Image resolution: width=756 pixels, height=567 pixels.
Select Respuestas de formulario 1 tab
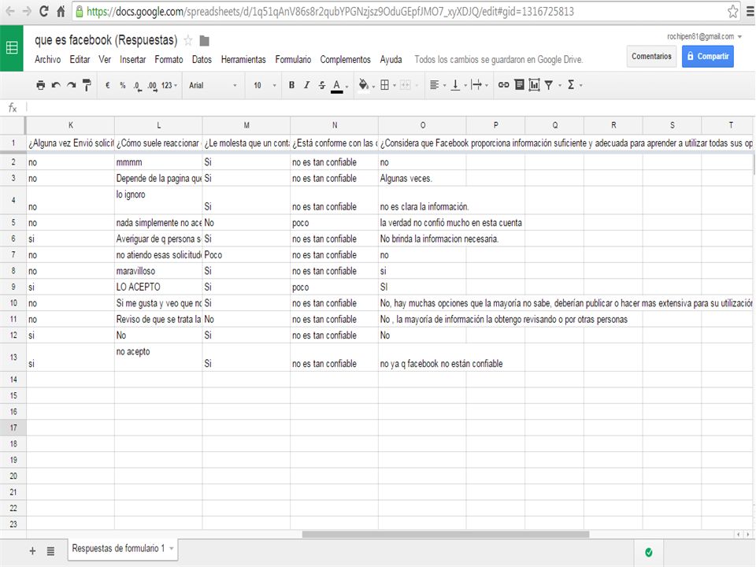118,549
